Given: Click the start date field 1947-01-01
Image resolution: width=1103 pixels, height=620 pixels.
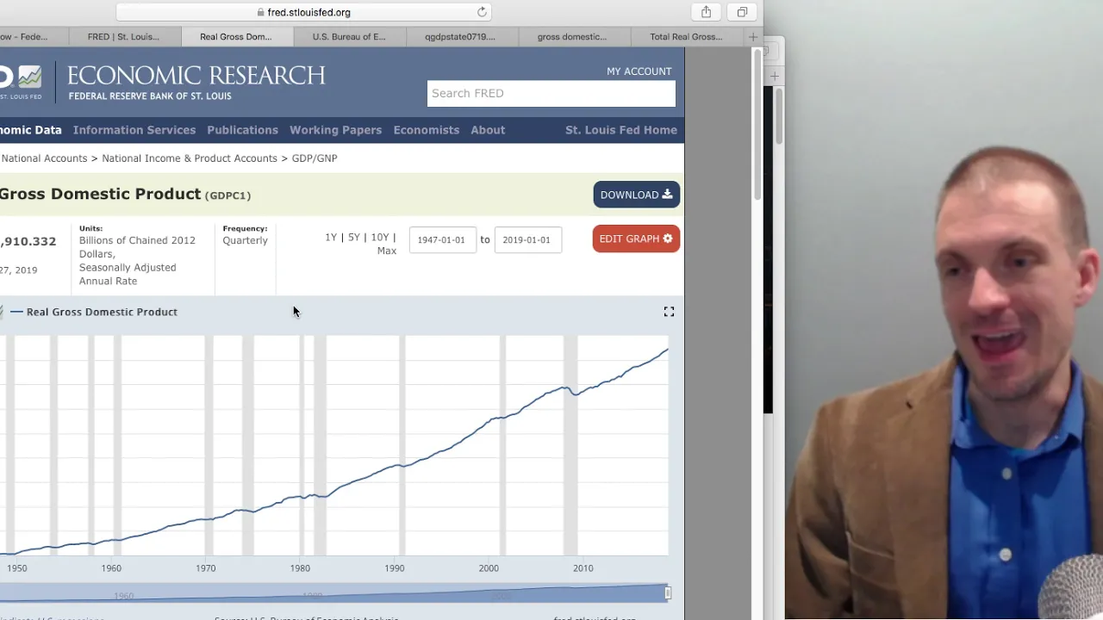Looking at the screenshot, I should pos(441,239).
